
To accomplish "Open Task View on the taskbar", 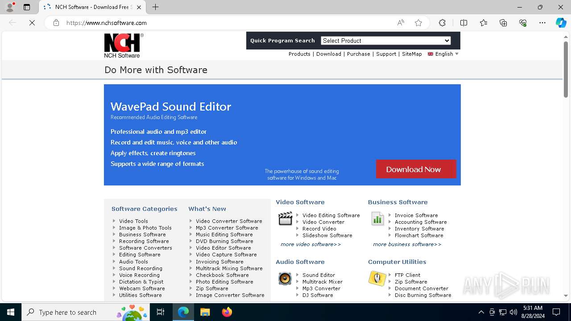I will tap(161, 312).
